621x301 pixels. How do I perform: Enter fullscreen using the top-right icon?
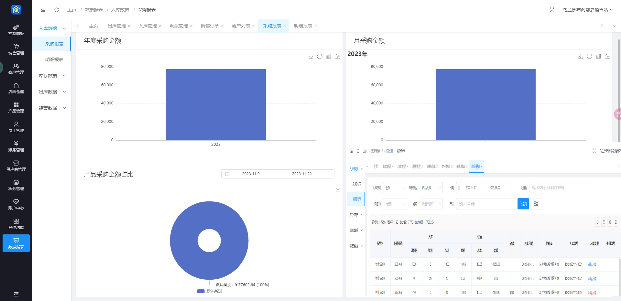pyautogui.click(x=552, y=10)
